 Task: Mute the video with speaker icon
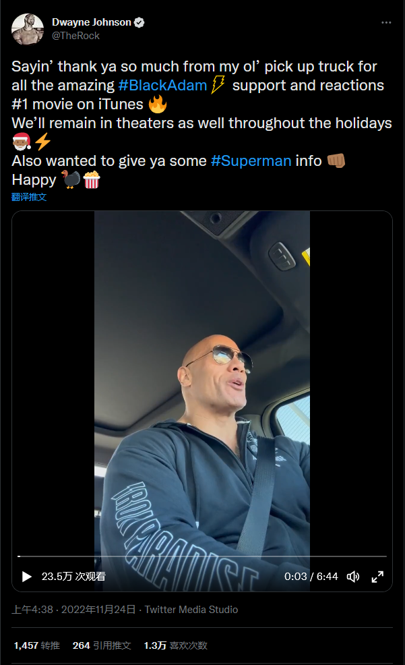point(353,577)
